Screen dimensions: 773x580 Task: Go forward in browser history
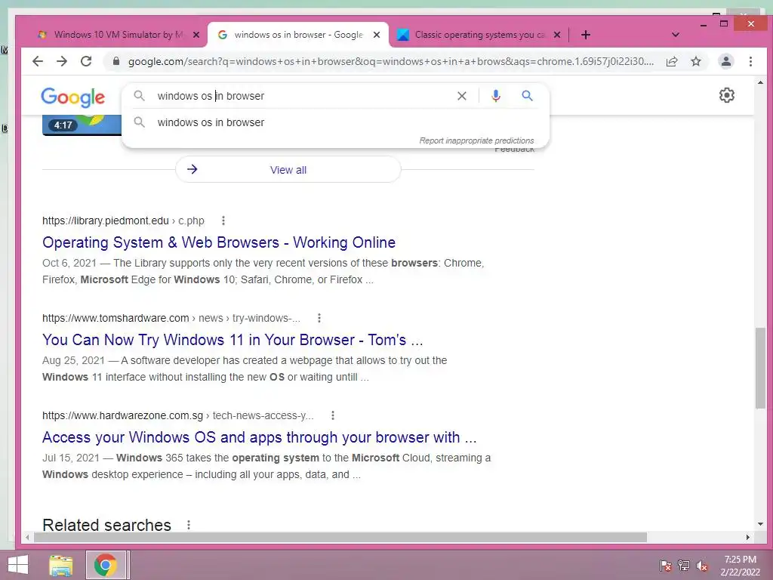click(x=62, y=61)
